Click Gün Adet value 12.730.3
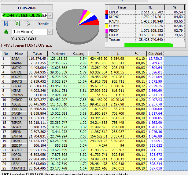Image resolution: width=188 pixels, height=175 pixels. click(155, 59)
